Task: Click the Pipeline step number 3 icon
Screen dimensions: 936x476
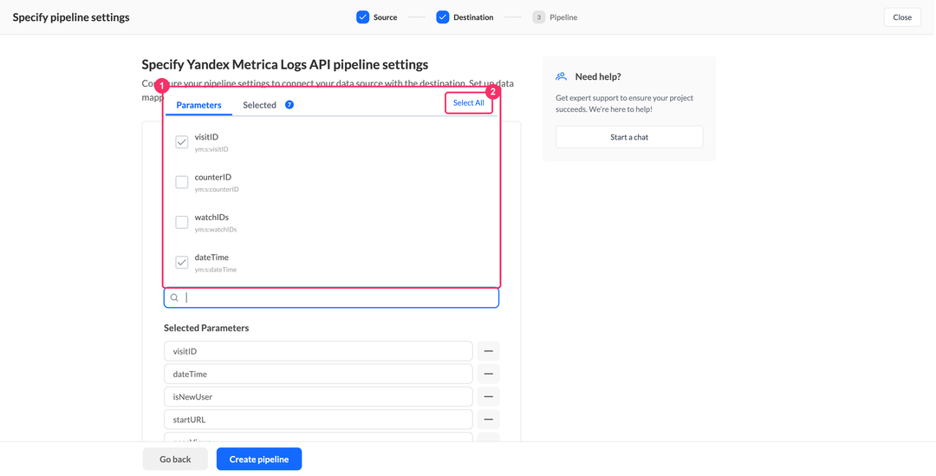Action: (539, 17)
